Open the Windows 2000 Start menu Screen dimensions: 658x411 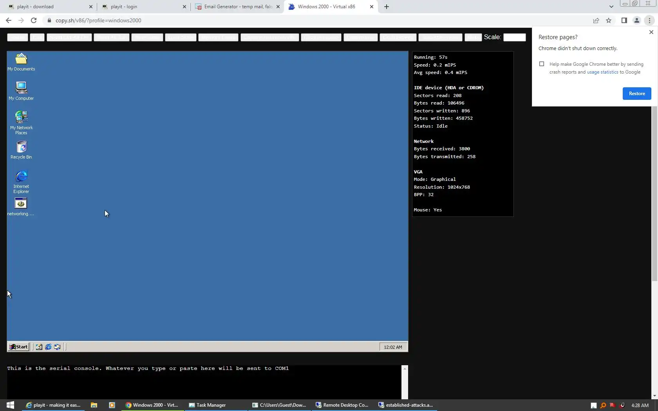coord(18,347)
